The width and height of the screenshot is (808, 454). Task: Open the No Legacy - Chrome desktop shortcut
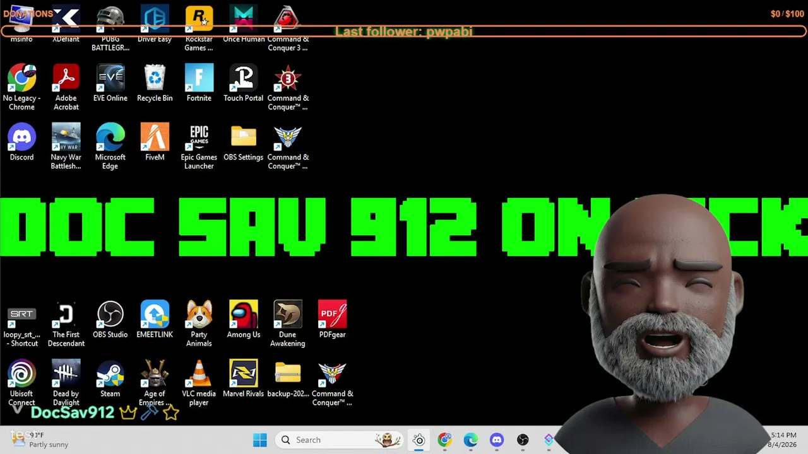pyautogui.click(x=21, y=87)
